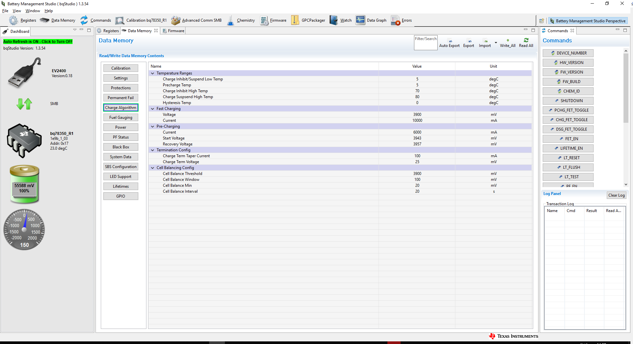Click the Clear Log button
The image size is (633, 344).
point(616,195)
